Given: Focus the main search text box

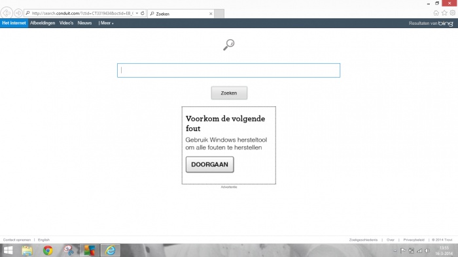Looking at the screenshot, I should (x=229, y=70).
